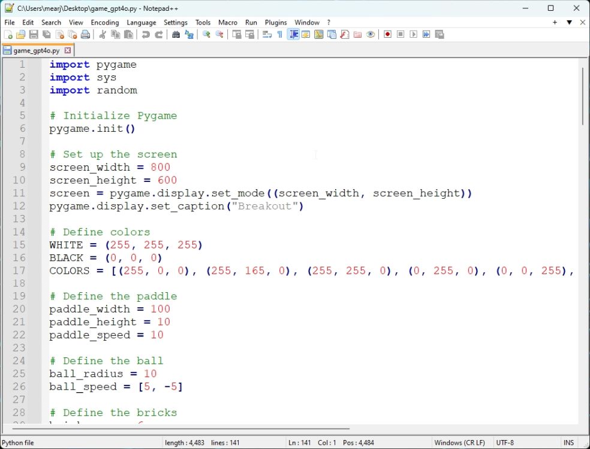This screenshot has width=590, height=449.
Task: Select the Zoom In magnifier icon
Action: click(206, 34)
